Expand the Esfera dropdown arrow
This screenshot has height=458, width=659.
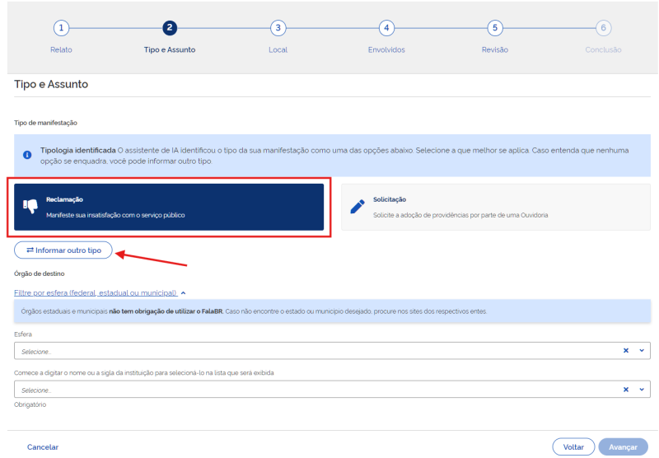[x=642, y=350]
